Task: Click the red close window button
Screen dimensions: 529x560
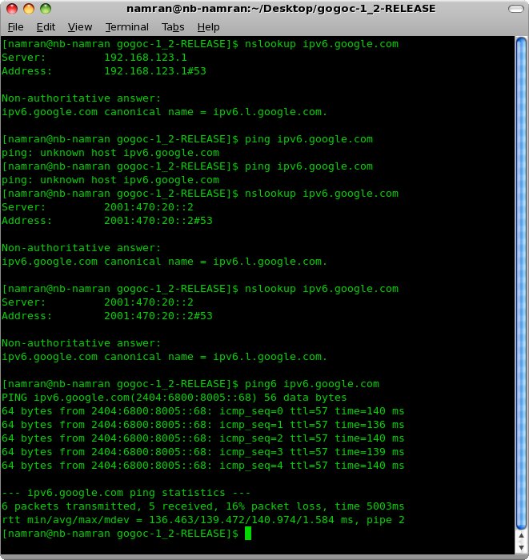Action: pos(10,9)
